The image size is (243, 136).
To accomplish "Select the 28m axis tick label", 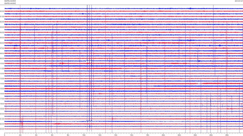I will pos(227,135).
